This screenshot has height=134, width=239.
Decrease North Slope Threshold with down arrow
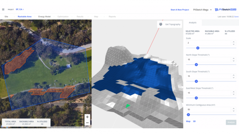pos(234,61)
